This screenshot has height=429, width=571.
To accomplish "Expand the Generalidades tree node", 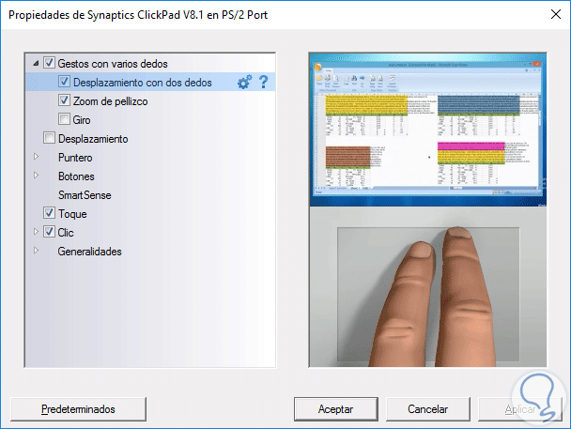I will click(36, 251).
